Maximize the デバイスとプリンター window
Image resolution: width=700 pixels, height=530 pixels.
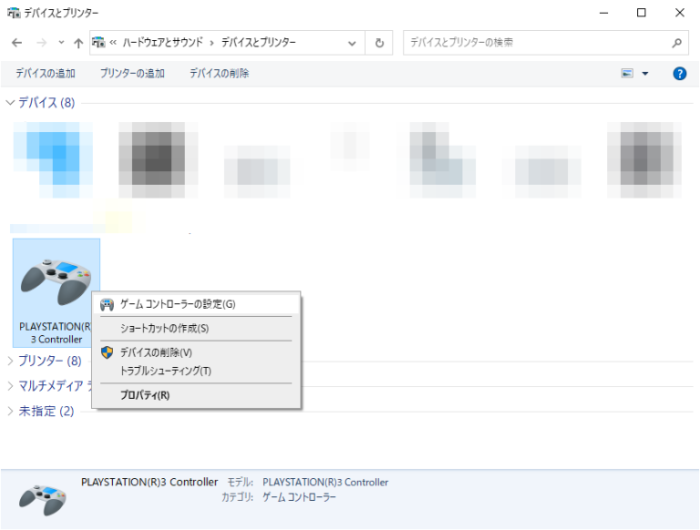click(x=641, y=13)
